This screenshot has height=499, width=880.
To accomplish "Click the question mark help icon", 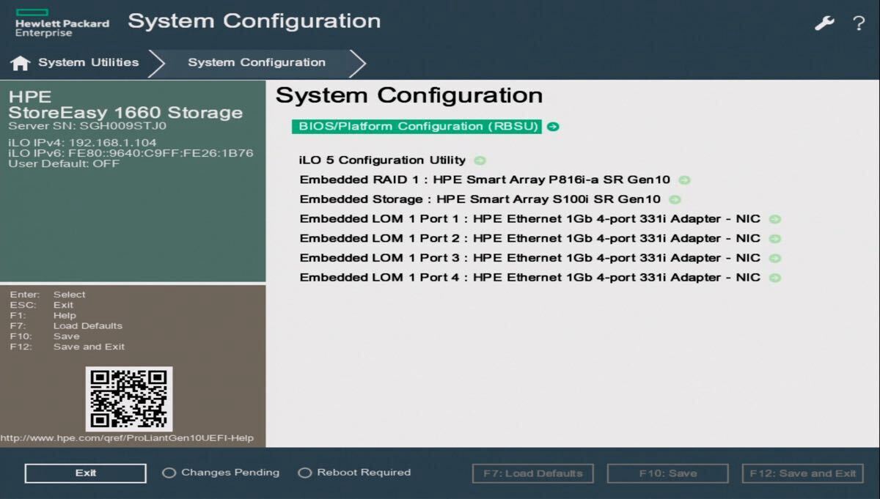I will tap(859, 23).
